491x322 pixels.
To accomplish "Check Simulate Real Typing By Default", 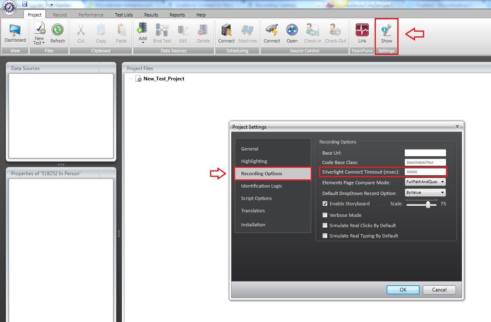I will 325,236.
